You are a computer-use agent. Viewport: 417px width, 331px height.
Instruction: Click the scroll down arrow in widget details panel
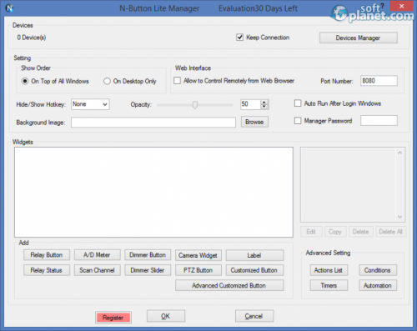[x=399, y=217]
